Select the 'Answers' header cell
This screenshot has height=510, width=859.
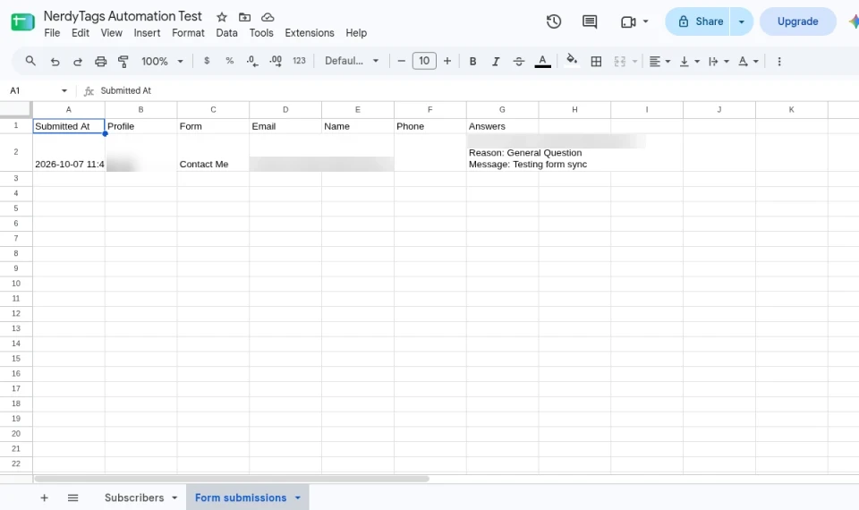point(502,126)
